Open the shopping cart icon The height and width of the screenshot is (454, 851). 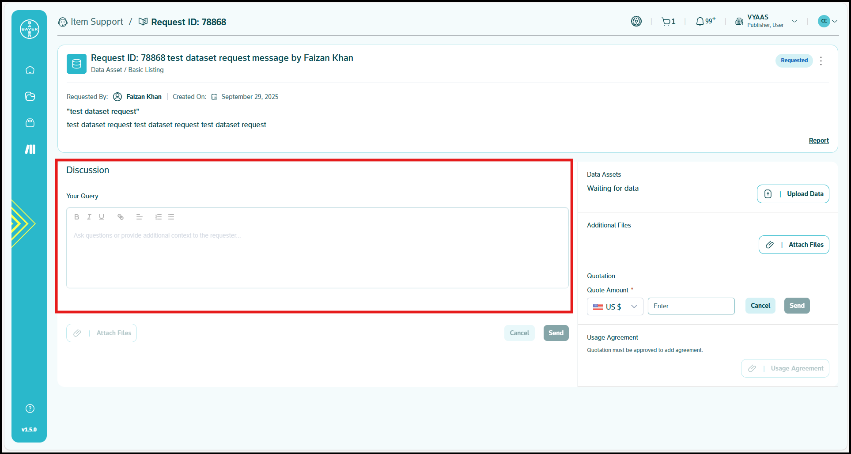[x=666, y=22]
